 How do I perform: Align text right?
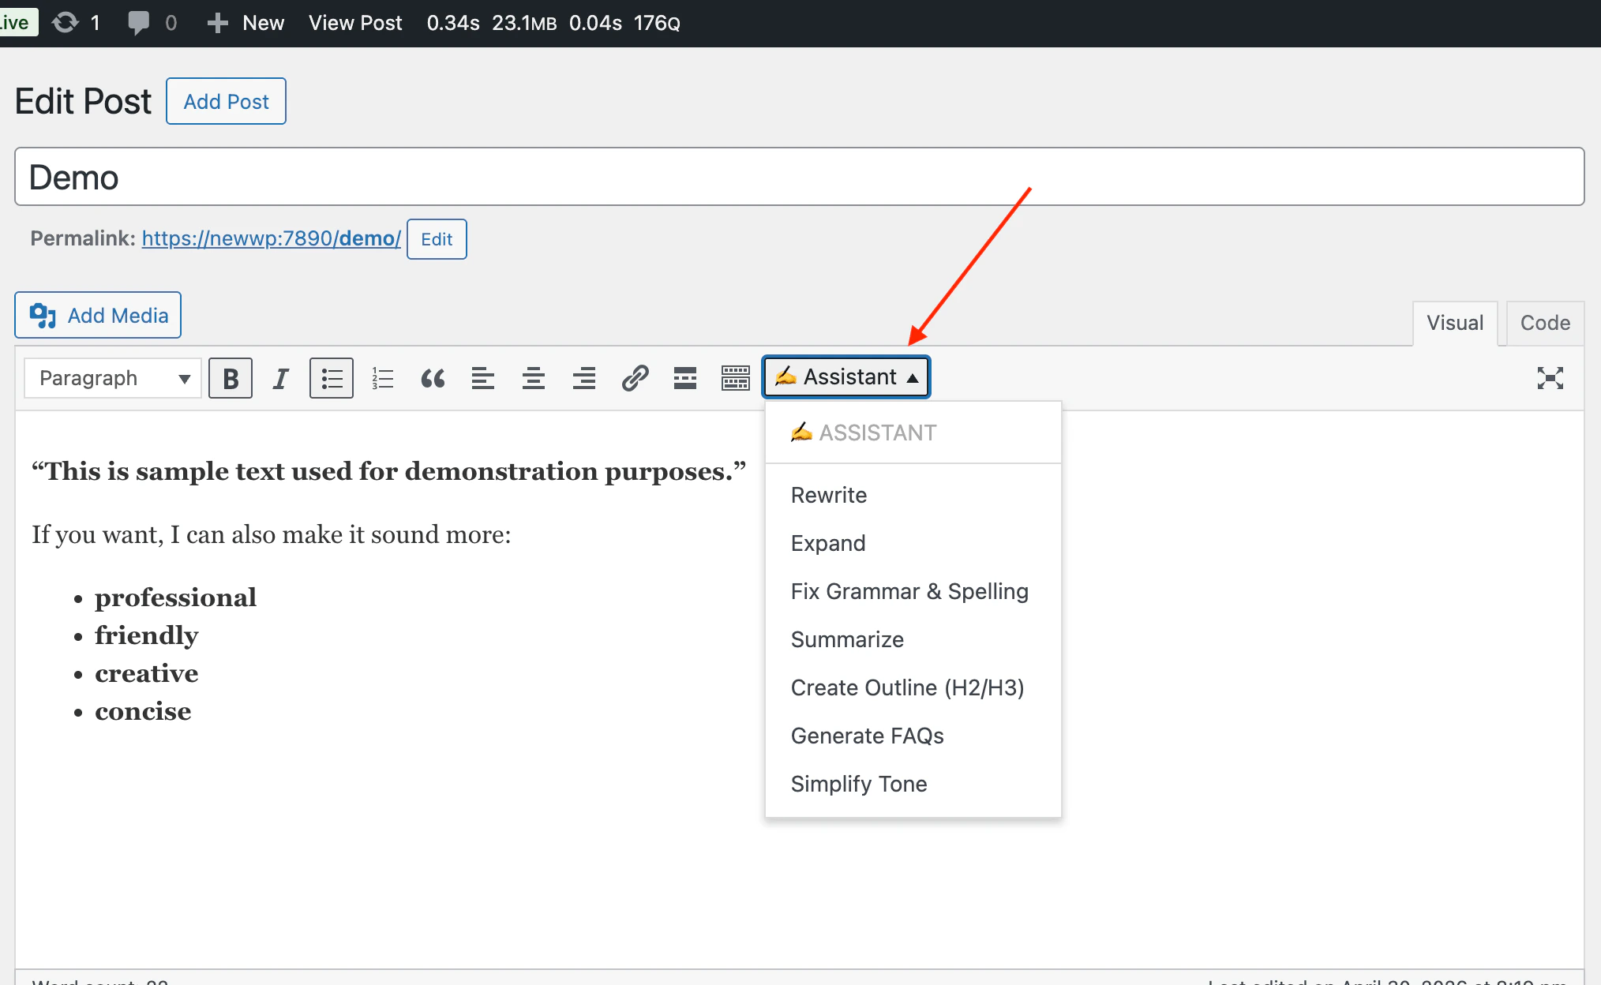click(584, 378)
